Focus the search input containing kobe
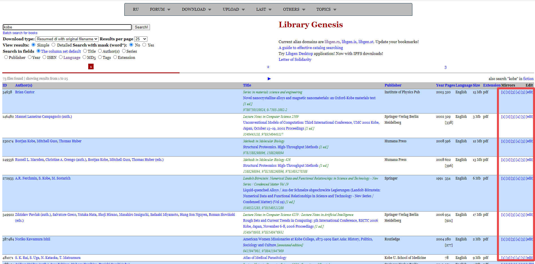535x264 pixels. pyautogui.click(x=67, y=27)
